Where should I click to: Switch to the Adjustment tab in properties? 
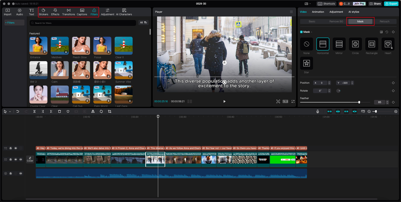click(336, 12)
